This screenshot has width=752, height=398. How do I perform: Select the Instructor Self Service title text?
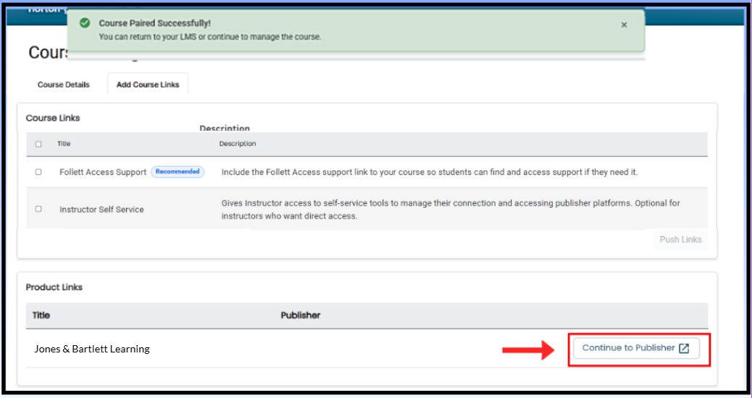coord(101,209)
